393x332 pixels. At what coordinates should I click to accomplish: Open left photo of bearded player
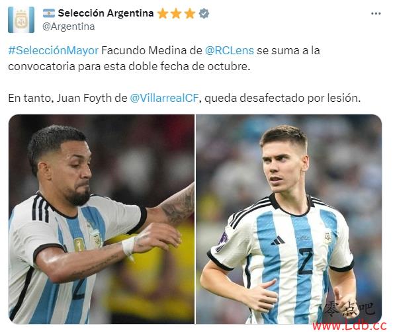[x=101, y=220]
